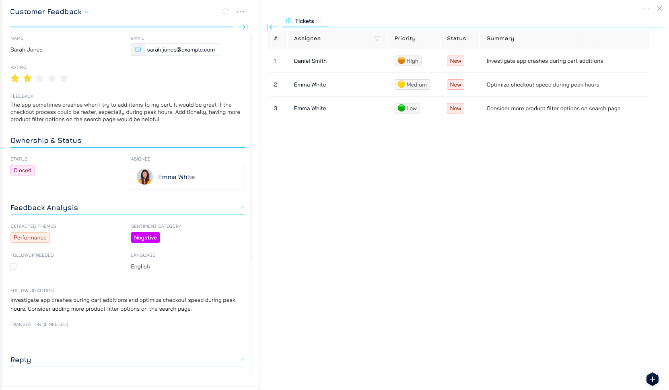Open the three-dot menu beside the refresh icon
Screen dimensions: 669x390
(x=241, y=12)
